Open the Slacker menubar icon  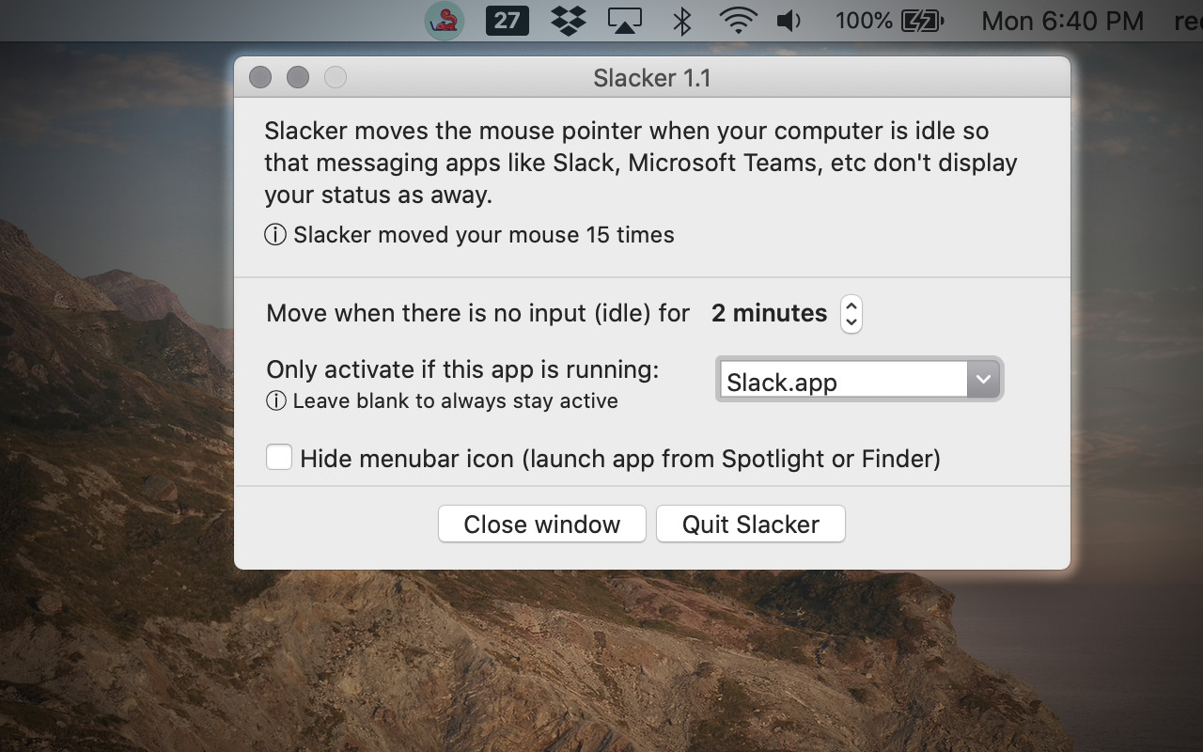(x=445, y=20)
